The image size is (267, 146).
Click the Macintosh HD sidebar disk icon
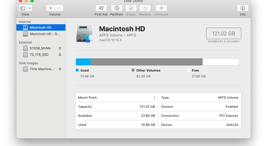(25, 27)
